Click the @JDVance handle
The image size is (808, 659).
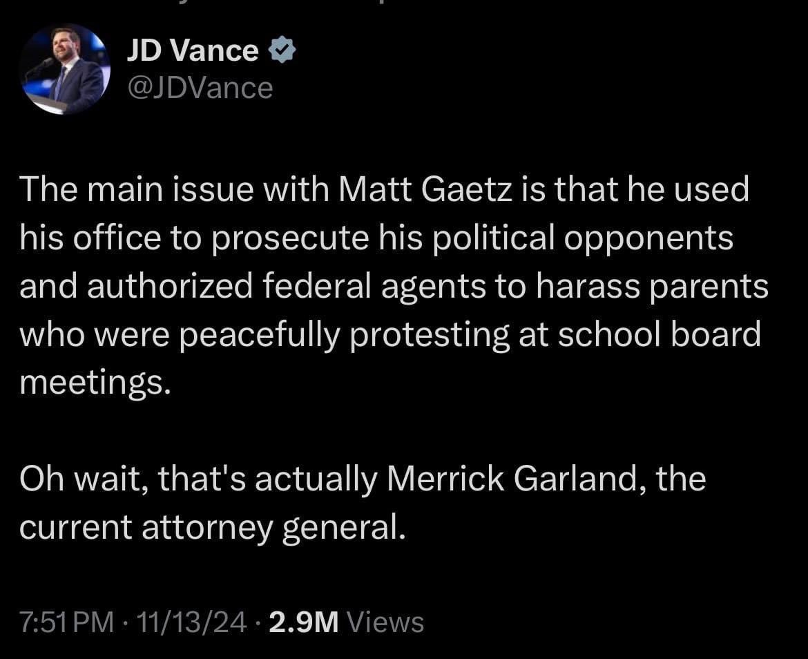click(200, 88)
